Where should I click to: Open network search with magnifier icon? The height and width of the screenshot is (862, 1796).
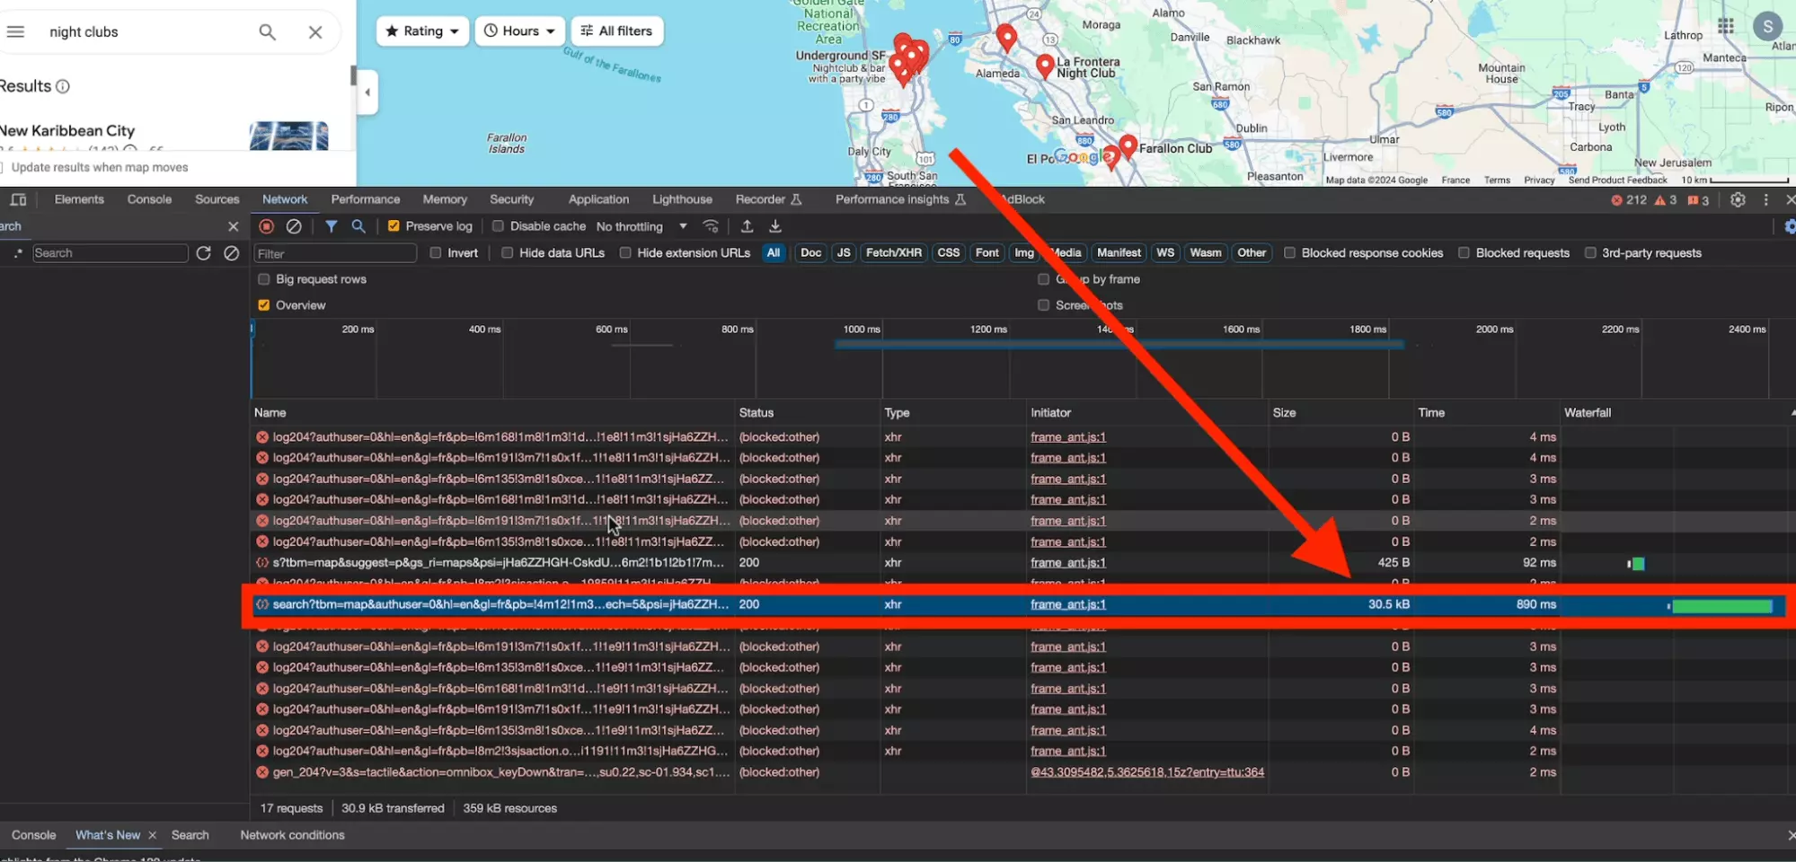tap(358, 226)
